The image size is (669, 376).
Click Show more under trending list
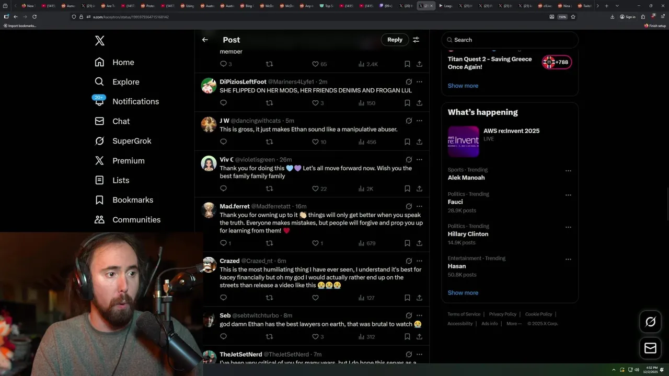tap(463, 293)
